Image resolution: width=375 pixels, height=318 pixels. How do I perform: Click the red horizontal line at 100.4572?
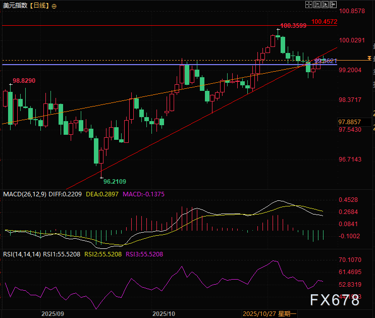pos(151,25)
